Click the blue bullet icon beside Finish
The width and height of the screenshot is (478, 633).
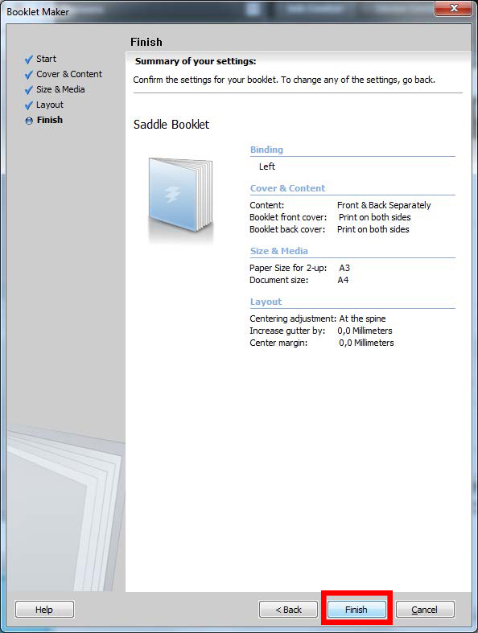click(29, 121)
